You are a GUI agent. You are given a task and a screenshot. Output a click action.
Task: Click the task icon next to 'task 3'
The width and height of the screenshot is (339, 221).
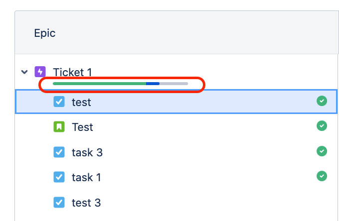(59, 152)
